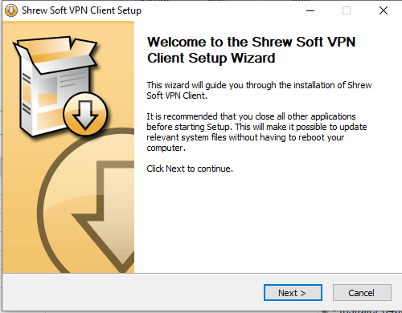
Task: Click the 'Shrew Soft VPN Client Setup' title text
Action: pyautogui.click(x=81, y=10)
